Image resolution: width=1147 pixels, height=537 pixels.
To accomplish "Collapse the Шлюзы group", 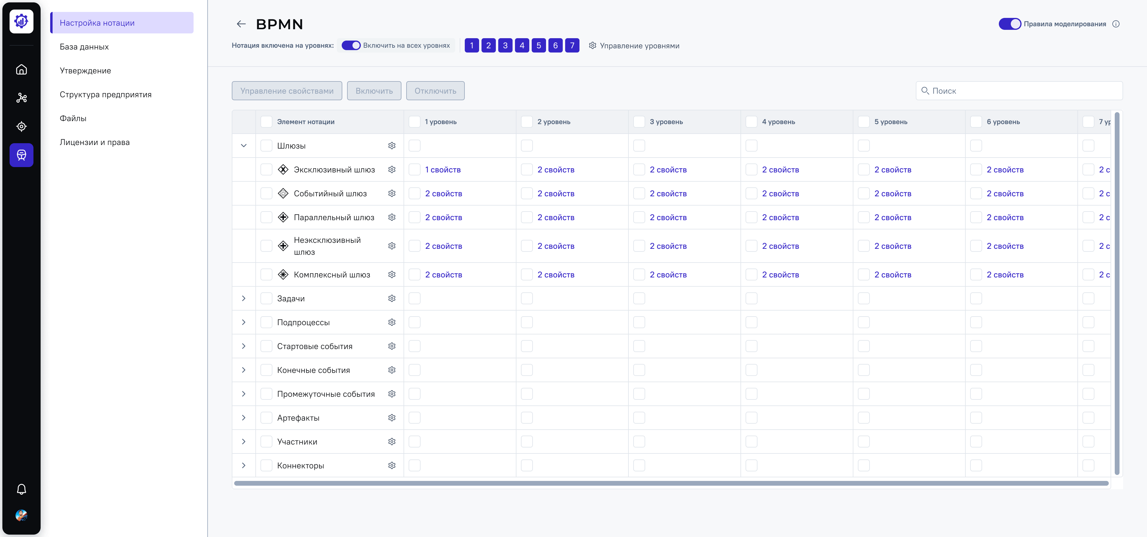I will 243,146.
